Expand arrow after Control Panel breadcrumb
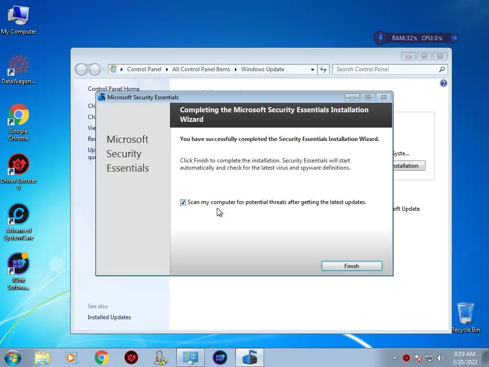 pos(167,69)
